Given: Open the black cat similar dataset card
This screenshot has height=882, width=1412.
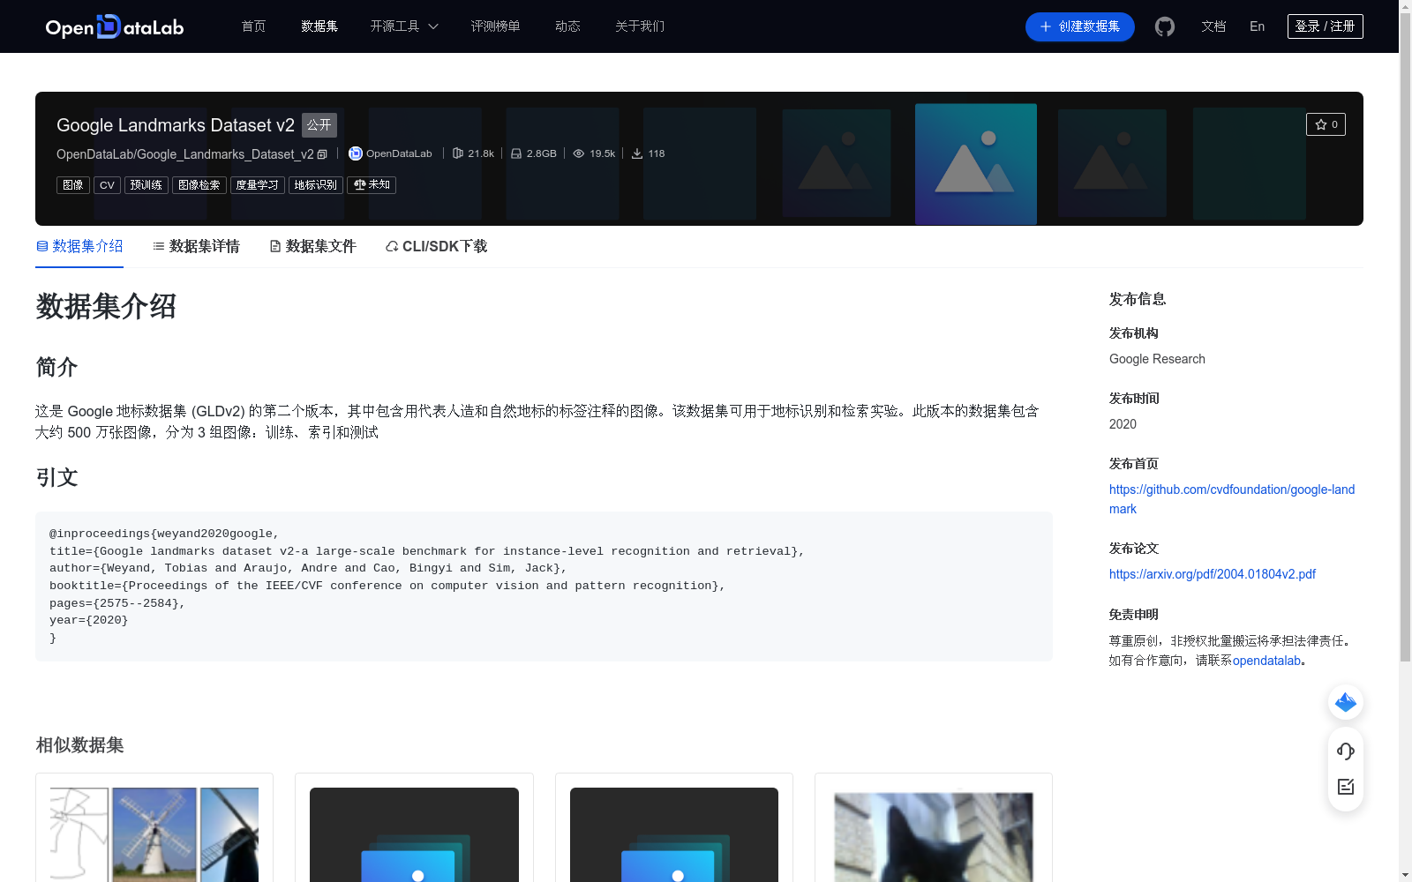Looking at the screenshot, I should click(934, 828).
